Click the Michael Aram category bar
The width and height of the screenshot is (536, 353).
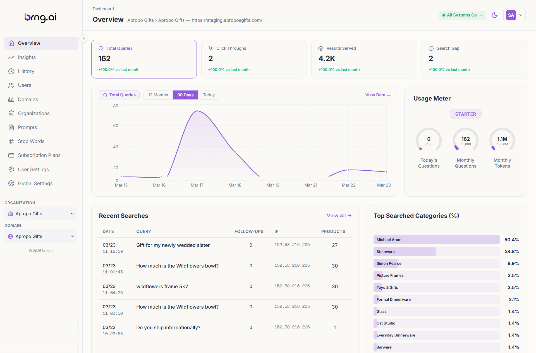(x=437, y=240)
